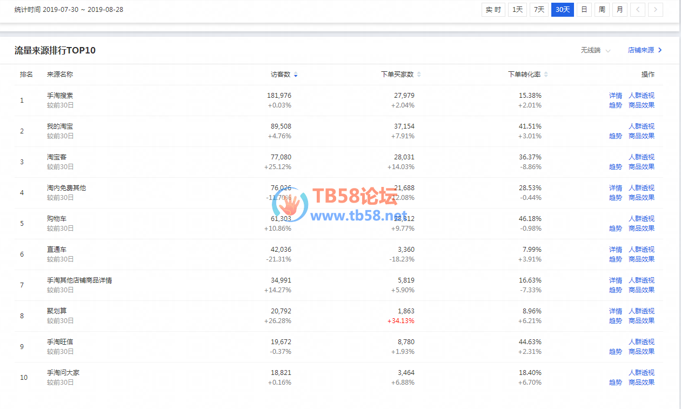Select the 30天 time range
Image resolution: width=681 pixels, height=409 pixels.
point(563,9)
